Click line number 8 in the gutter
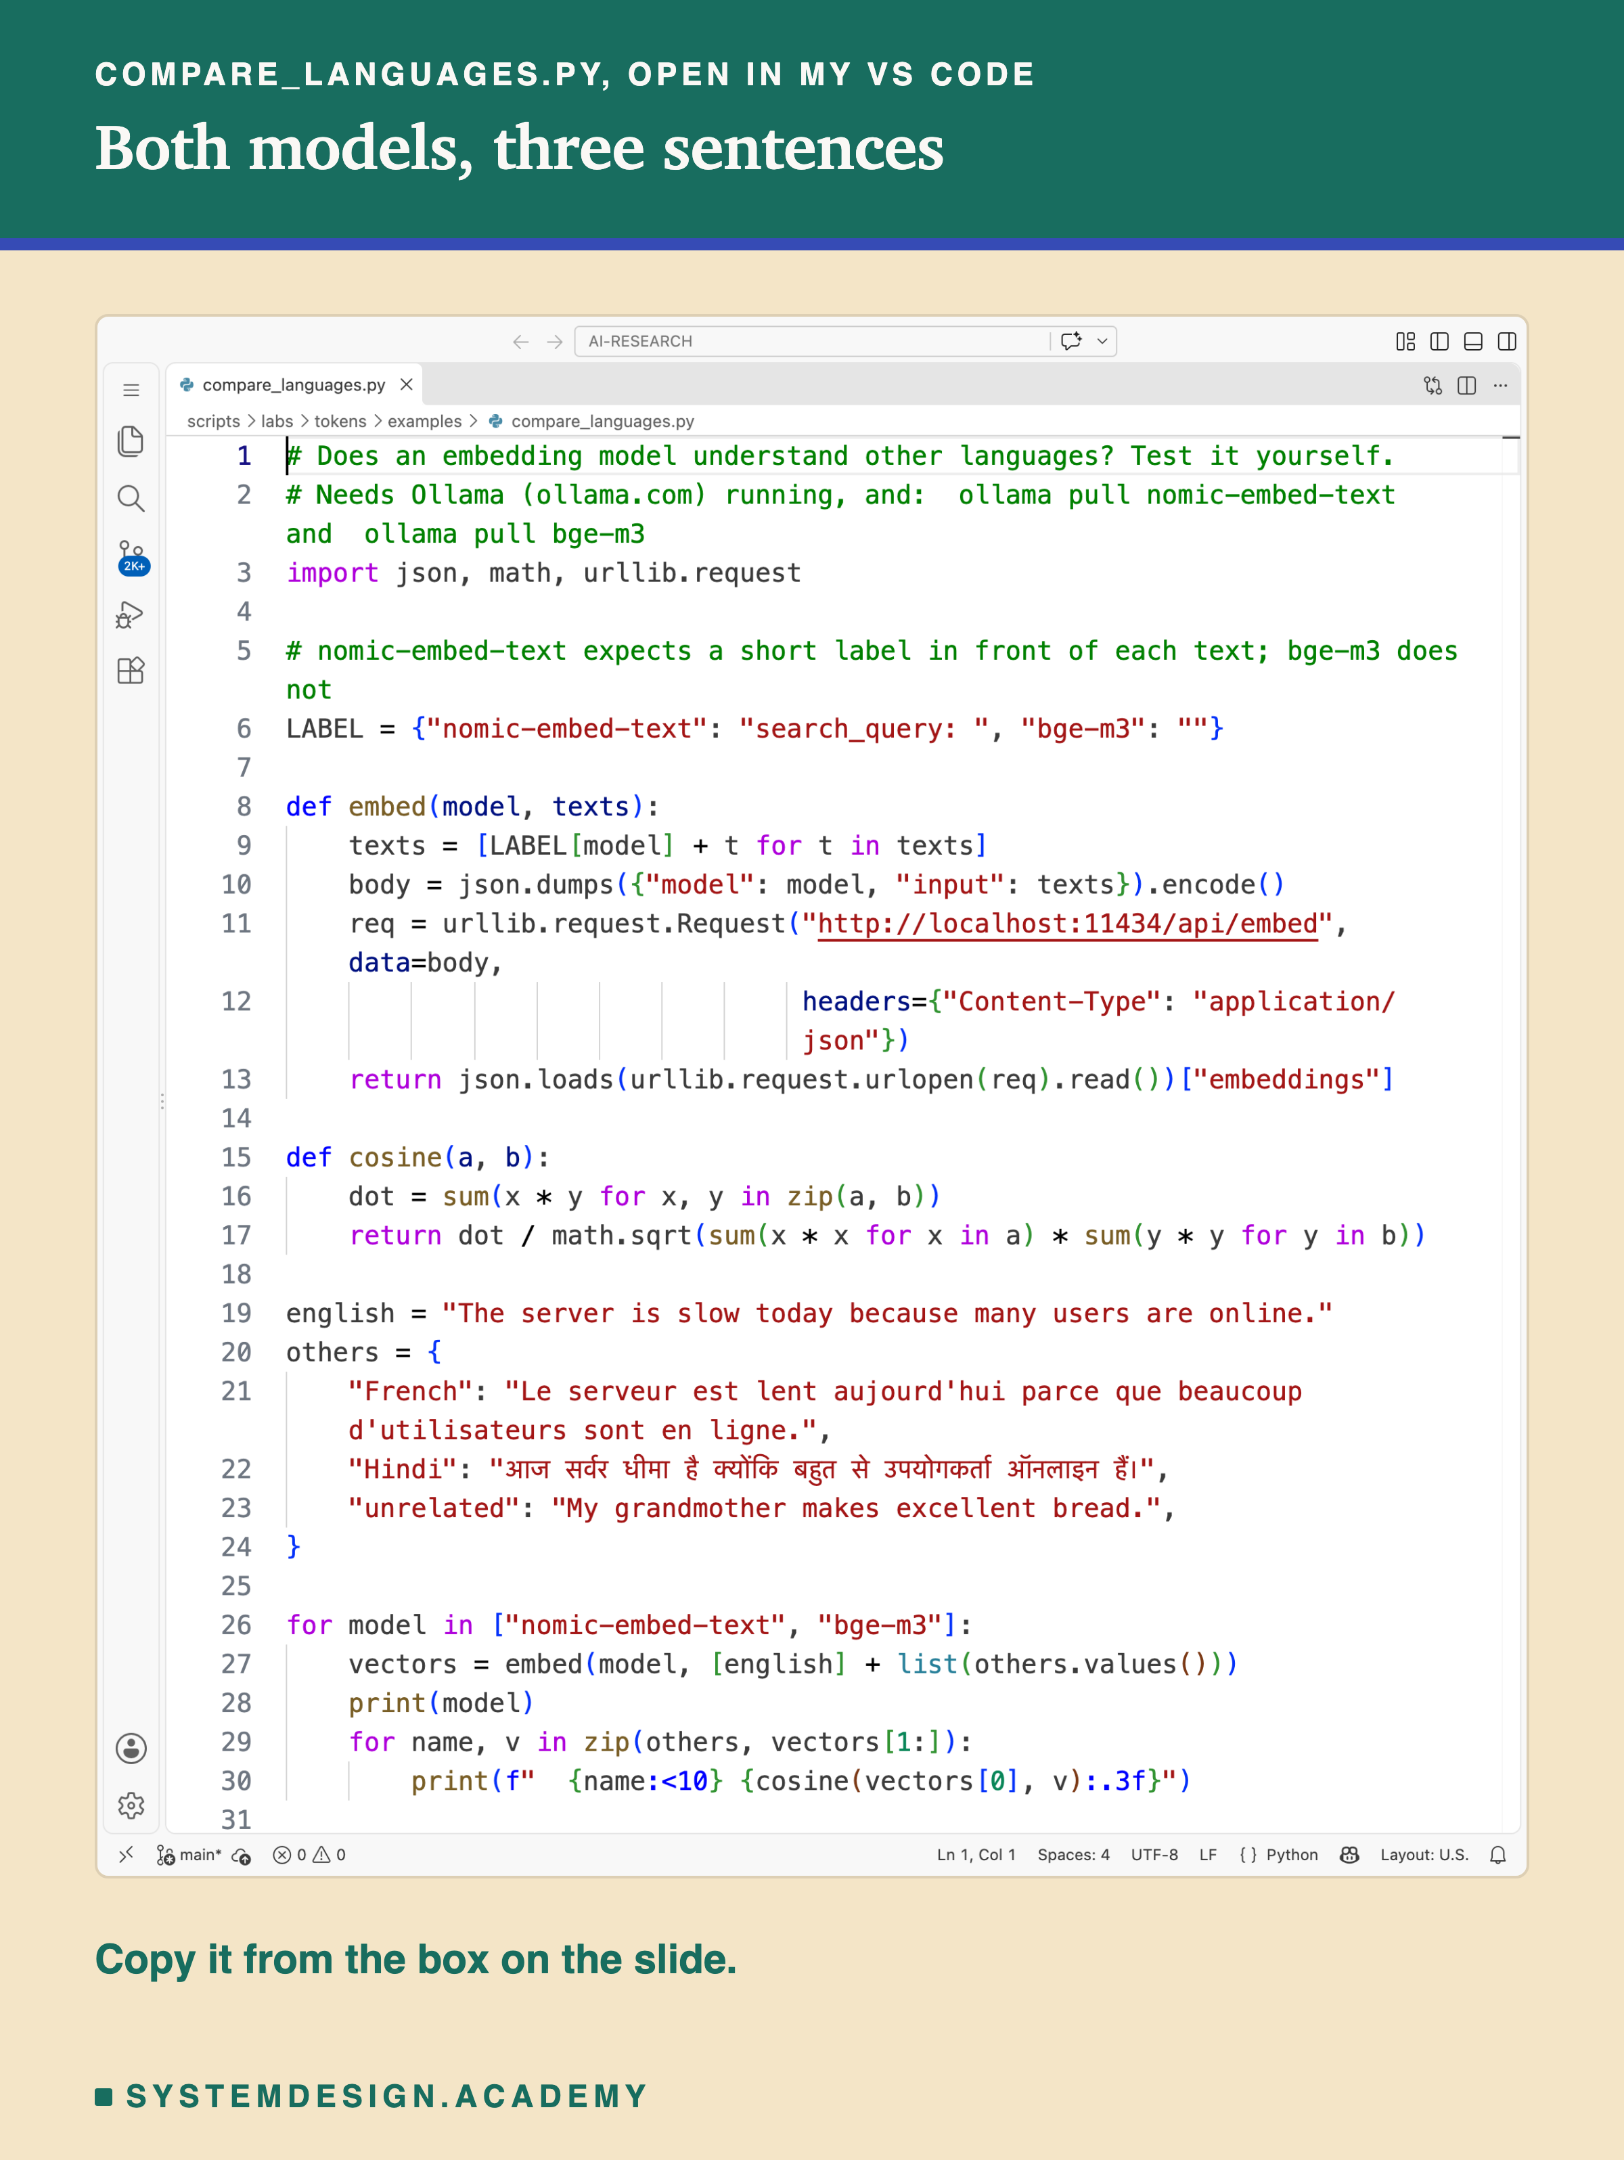 click(244, 807)
